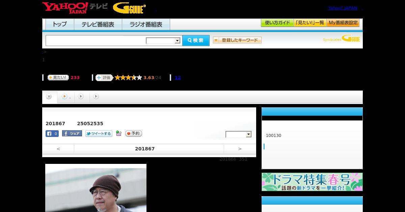Click the 25052535 text in heading
This screenshot has width=405, height=212.
click(x=90, y=123)
